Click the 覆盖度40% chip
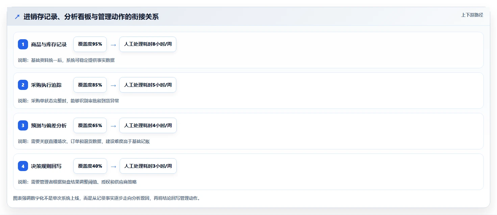Image resolution: width=497 pixels, height=215 pixels. click(x=90, y=166)
